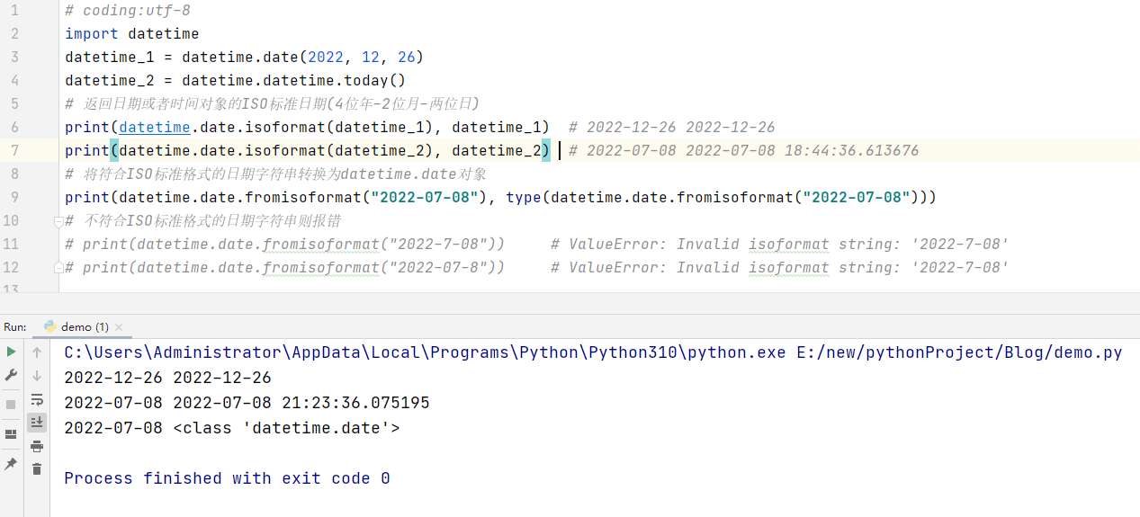The width and height of the screenshot is (1140, 517).
Task: Toggle soft-wrap in Run console
Action: (37, 399)
